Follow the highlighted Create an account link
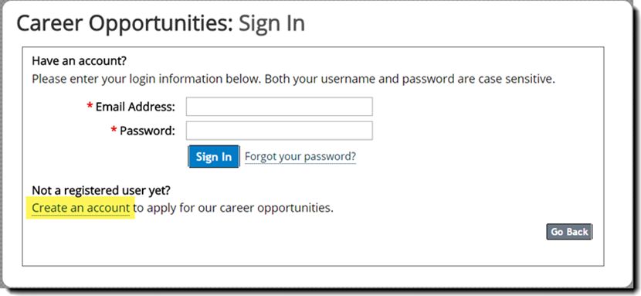641x296 pixels. pos(80,208)
